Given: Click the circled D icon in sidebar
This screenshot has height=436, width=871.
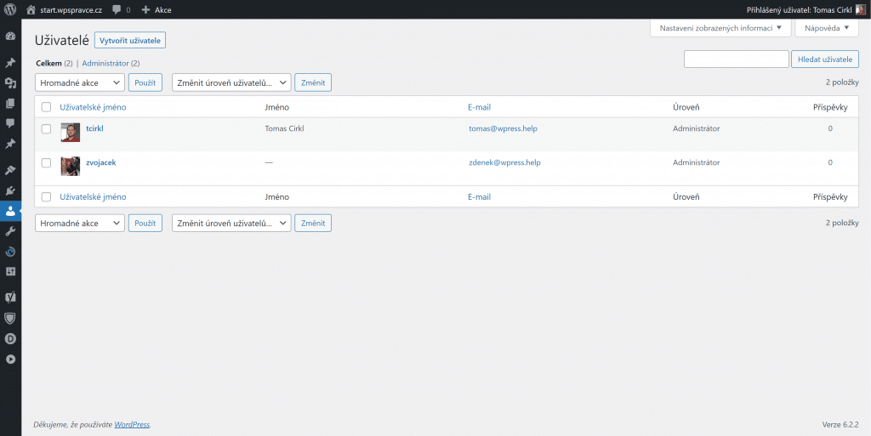Looking at the screenshot, I should [10, 338].
